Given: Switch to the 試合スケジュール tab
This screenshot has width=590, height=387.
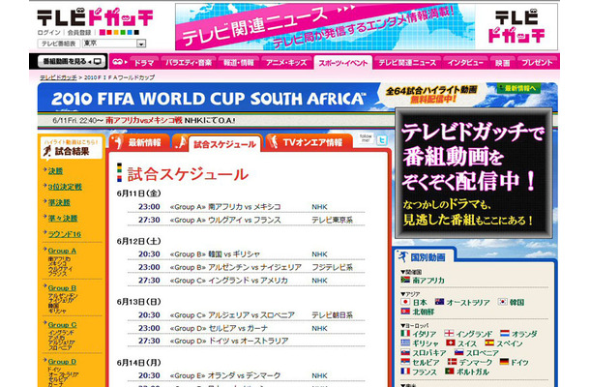Looking at the screenshot, I should point(224,144).
